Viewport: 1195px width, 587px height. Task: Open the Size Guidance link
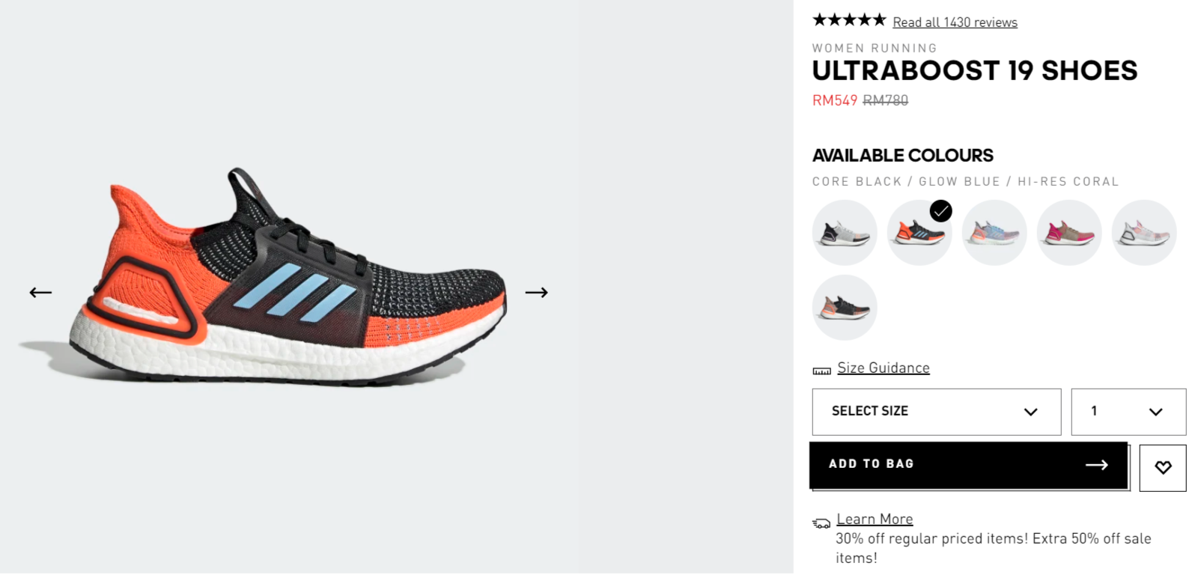point(884,368)
